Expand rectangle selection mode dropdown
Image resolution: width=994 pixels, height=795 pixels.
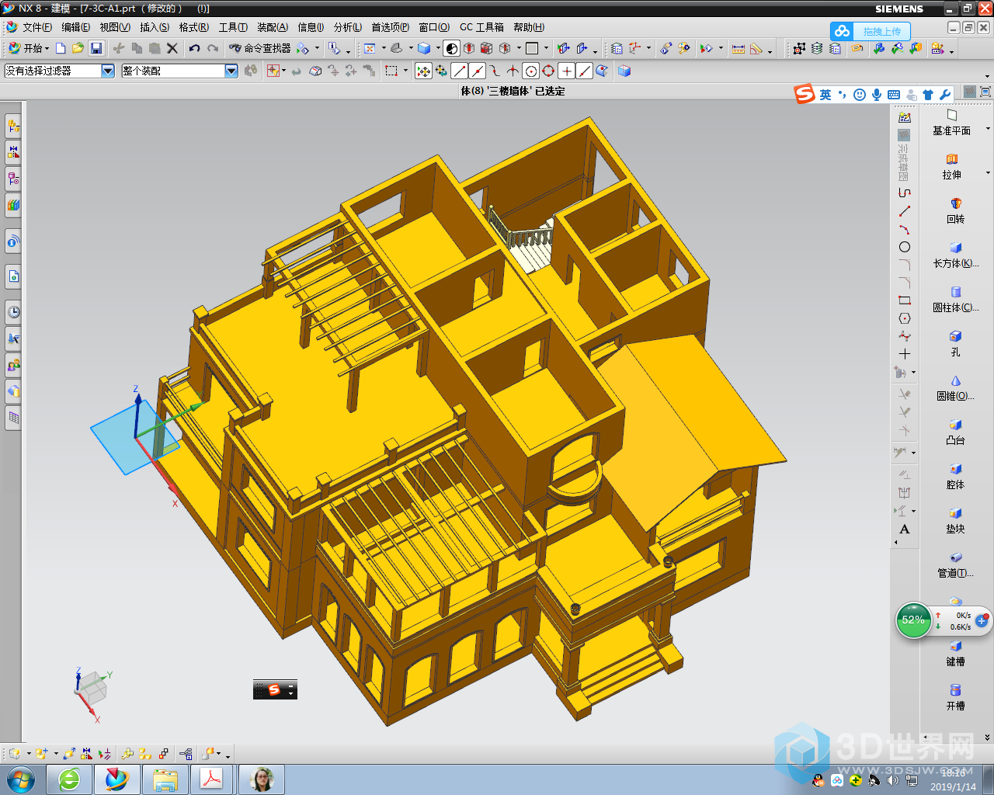405,71
